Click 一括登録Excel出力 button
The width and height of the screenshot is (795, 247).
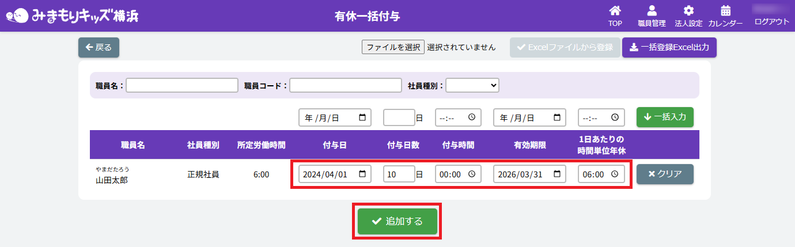click(669, 47)
